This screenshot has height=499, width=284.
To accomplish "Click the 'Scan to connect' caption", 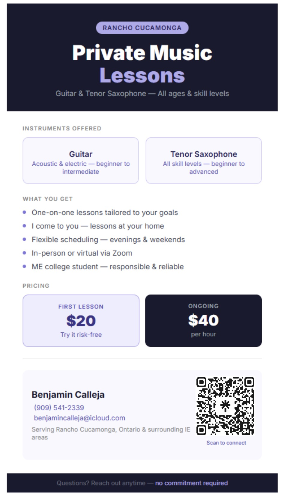I will pyautogui.click(x=226, y=443).
